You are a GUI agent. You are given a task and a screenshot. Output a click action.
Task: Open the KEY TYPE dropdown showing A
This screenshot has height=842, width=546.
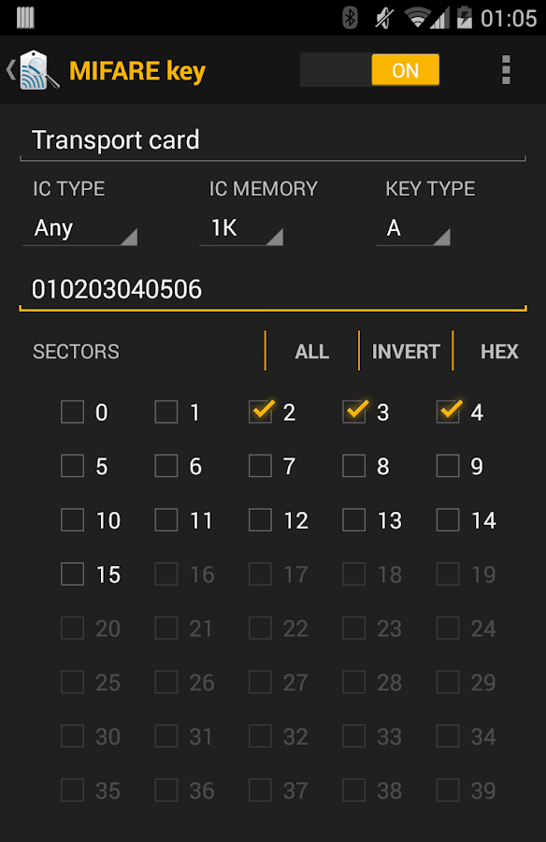tap(411, 227)
